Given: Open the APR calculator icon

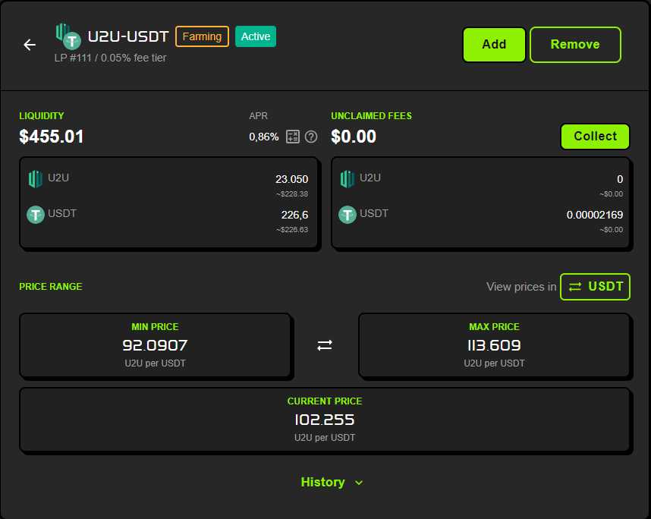Looking at the screenshot, I should (293, 137).
